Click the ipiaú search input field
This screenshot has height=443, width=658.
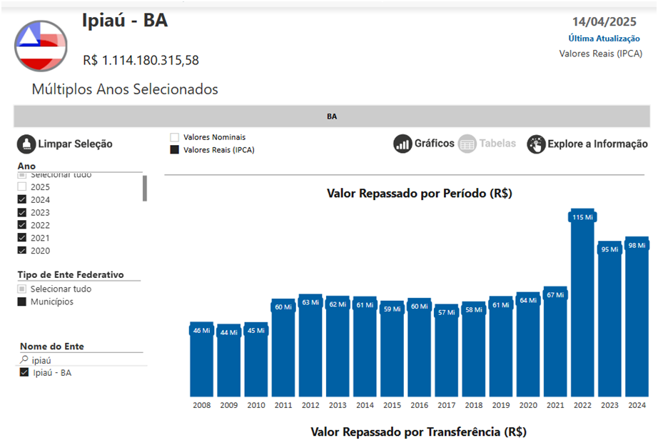pyautogui.click(x=86, y=360)
